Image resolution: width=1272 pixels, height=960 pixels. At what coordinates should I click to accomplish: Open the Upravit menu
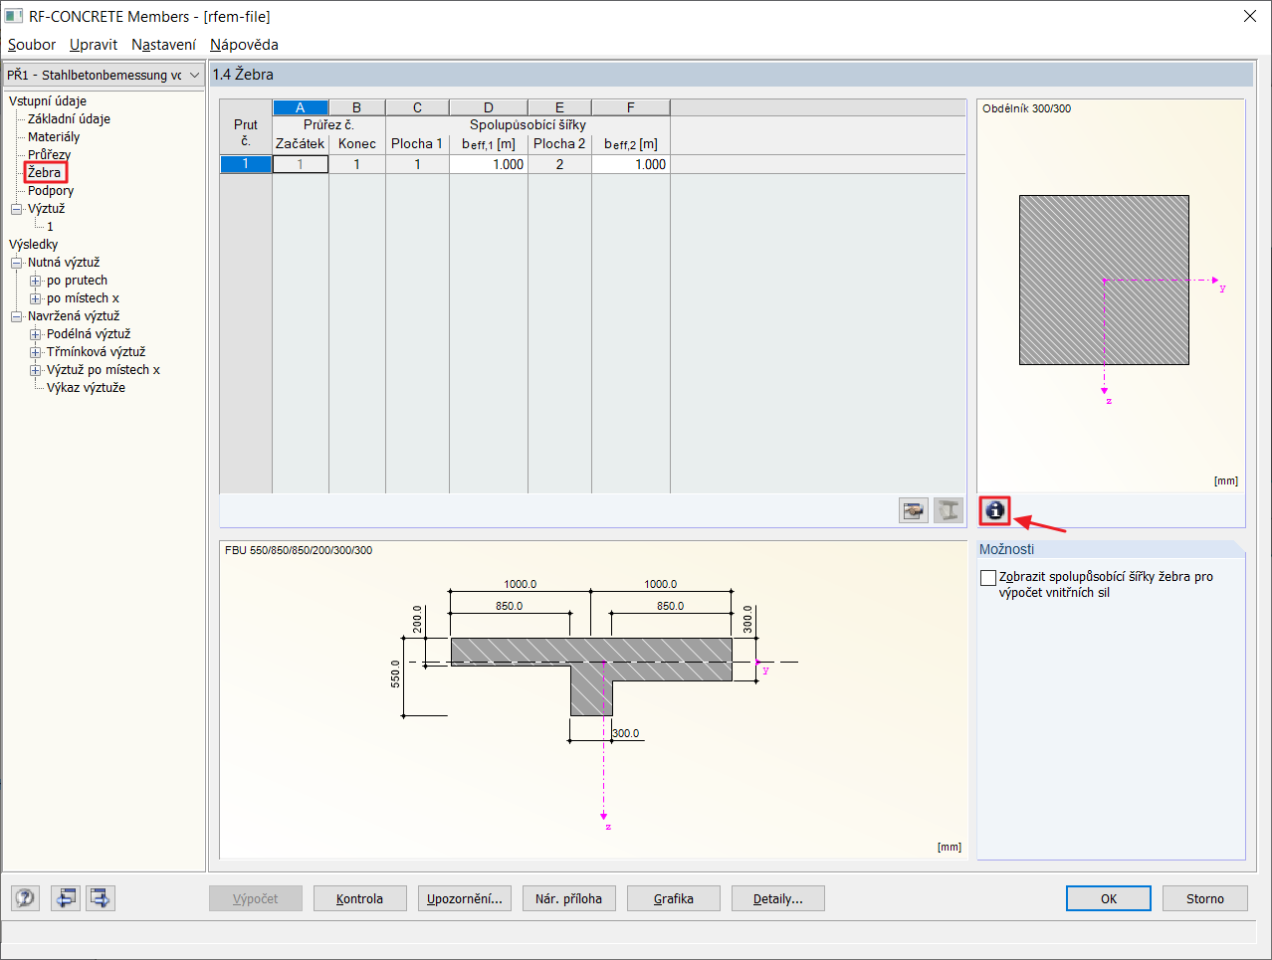[94, 45]
